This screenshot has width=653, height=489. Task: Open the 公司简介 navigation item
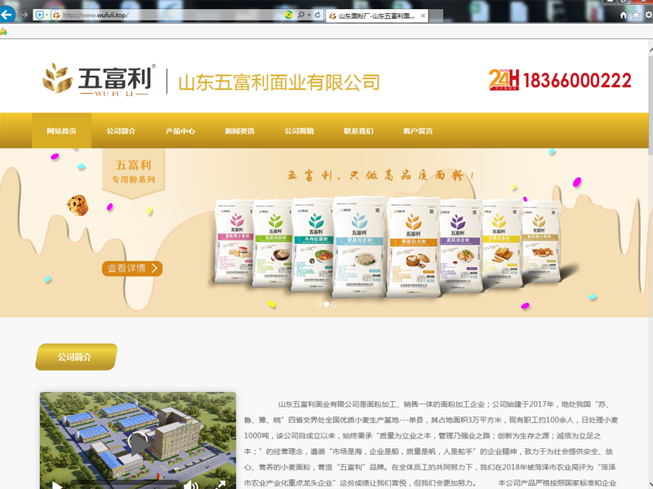[121, 131]
